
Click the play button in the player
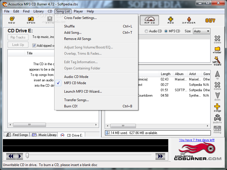(20, 156)
